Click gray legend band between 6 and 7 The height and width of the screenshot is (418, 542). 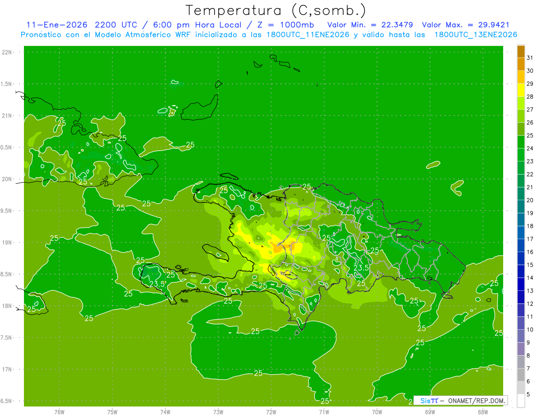pos(521,375)
